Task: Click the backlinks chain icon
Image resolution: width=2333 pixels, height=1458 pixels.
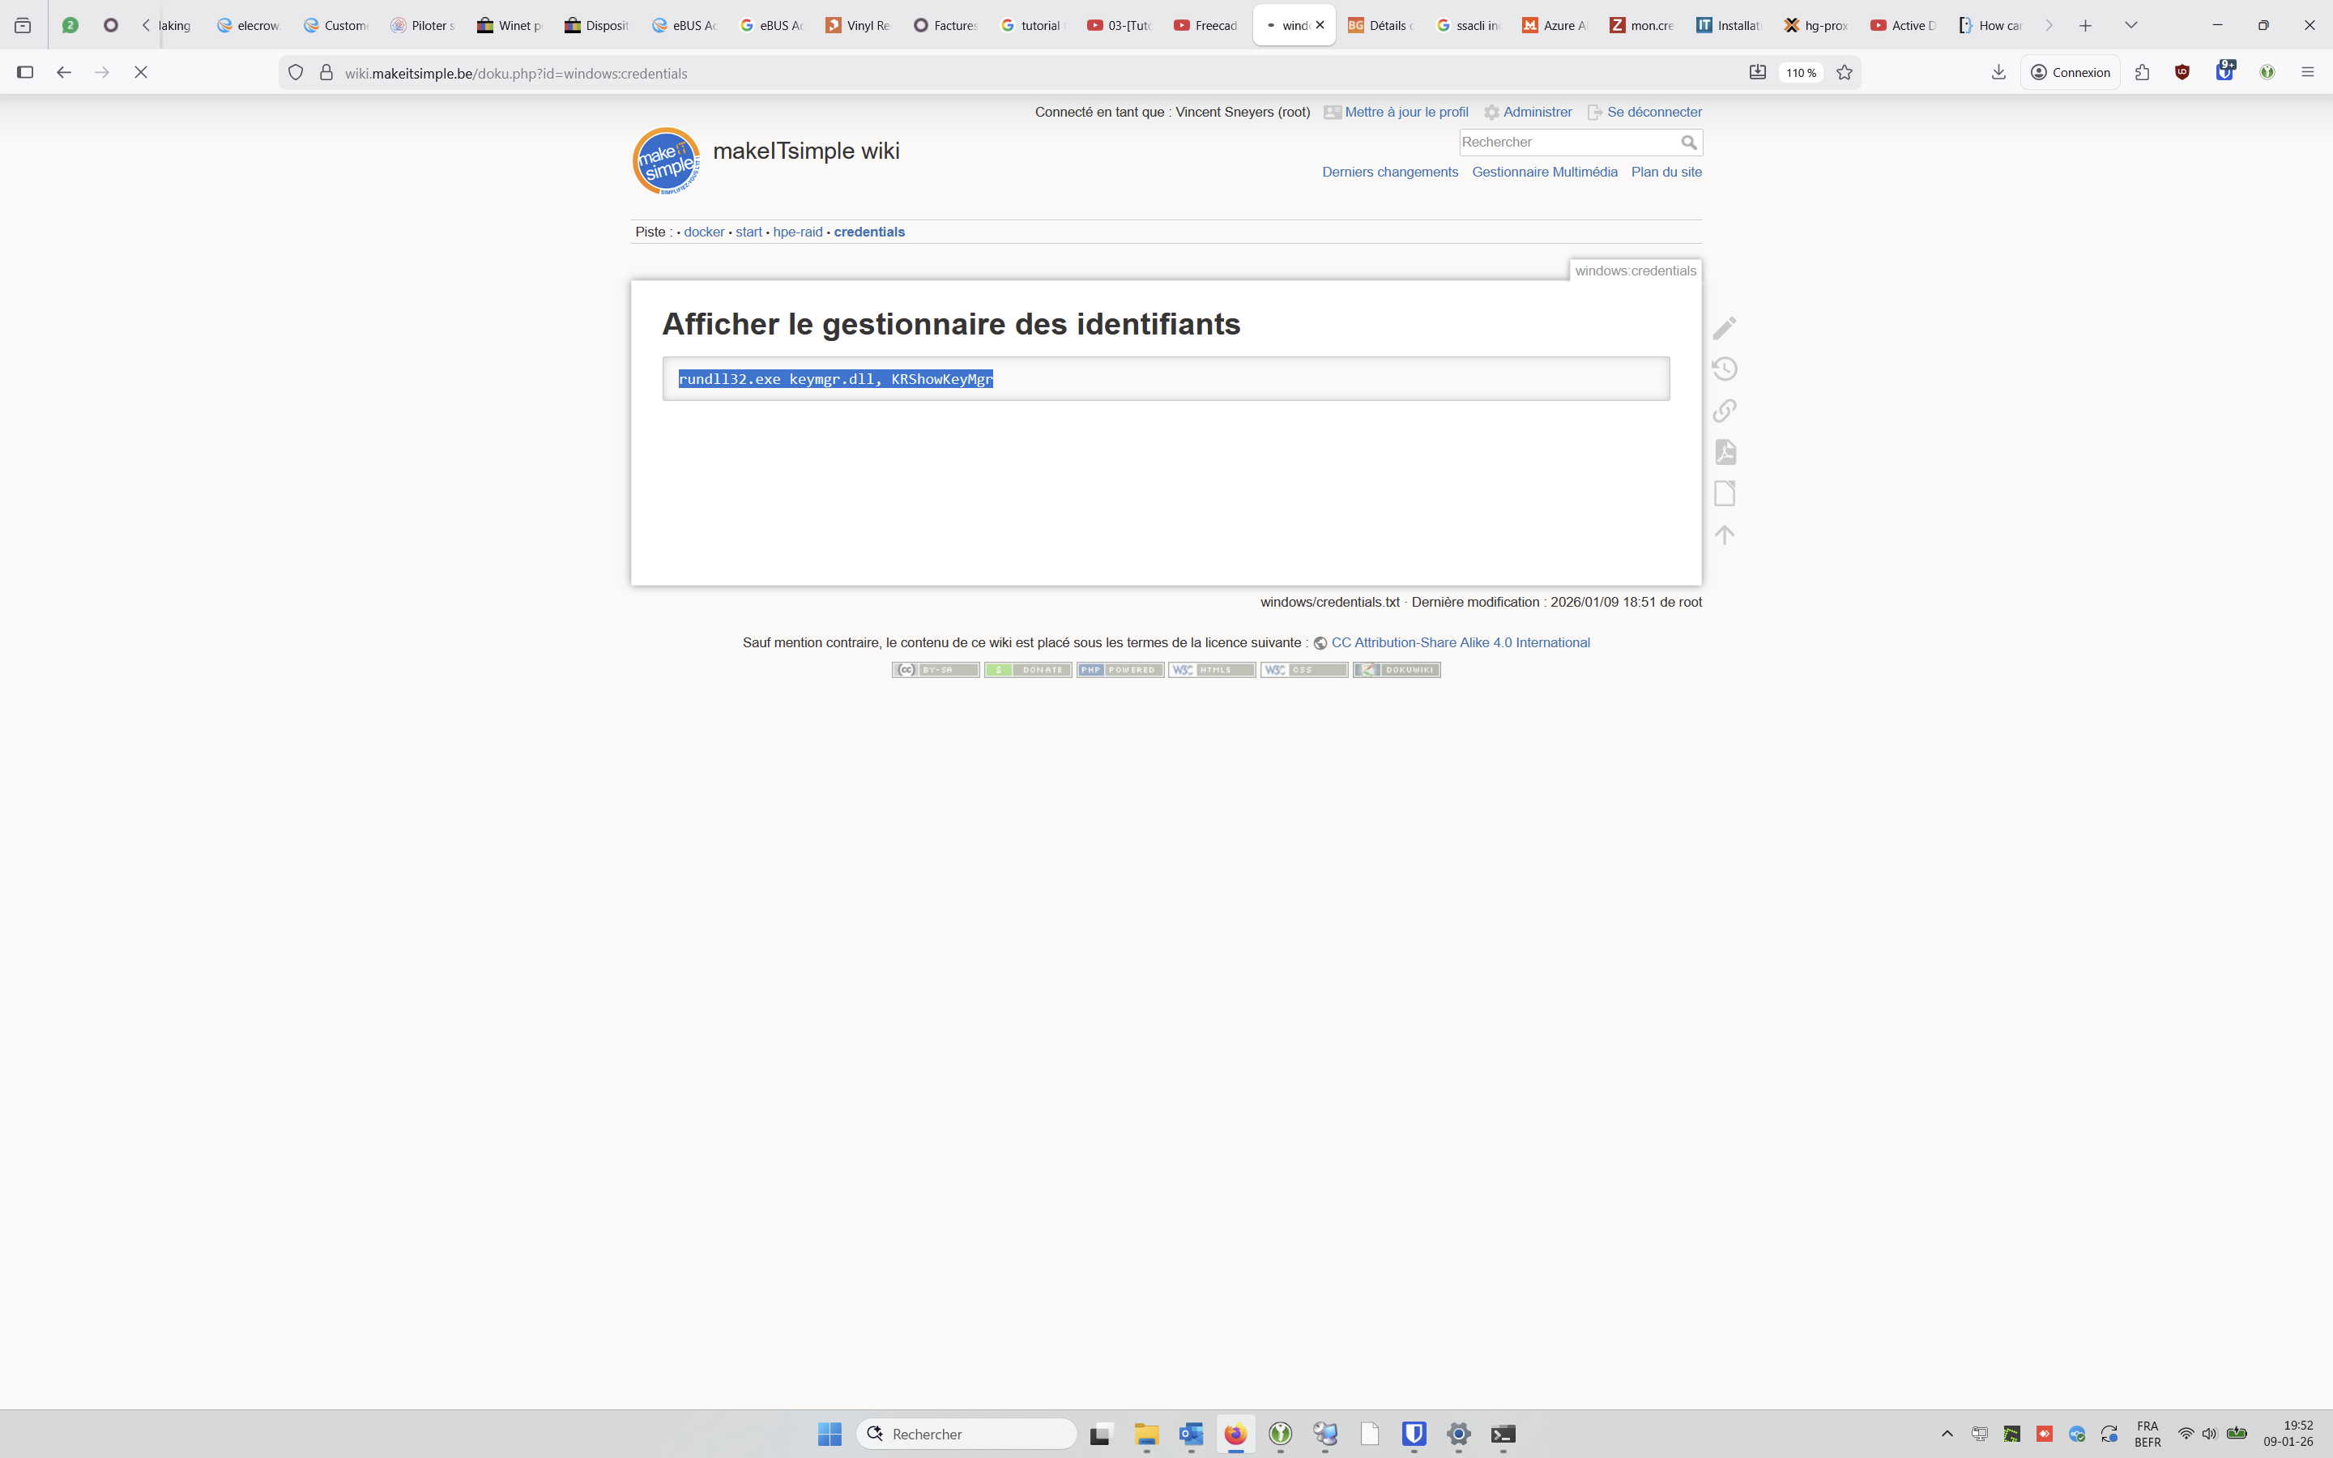Action: 1724,411
